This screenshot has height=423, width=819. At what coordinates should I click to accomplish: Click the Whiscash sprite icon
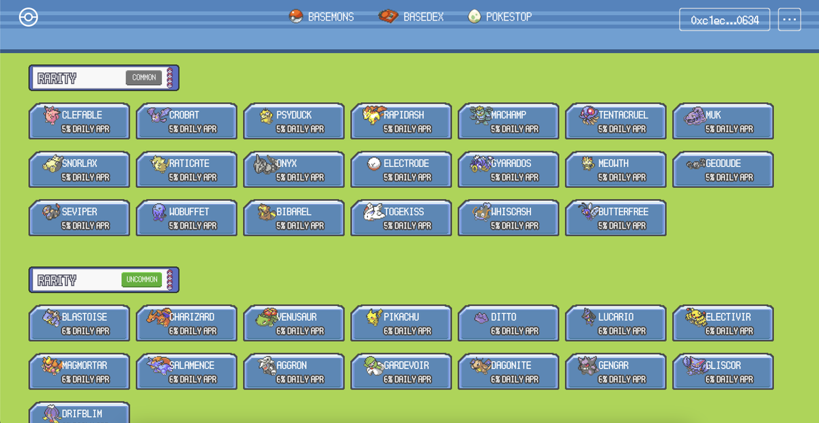coord(480,212)
